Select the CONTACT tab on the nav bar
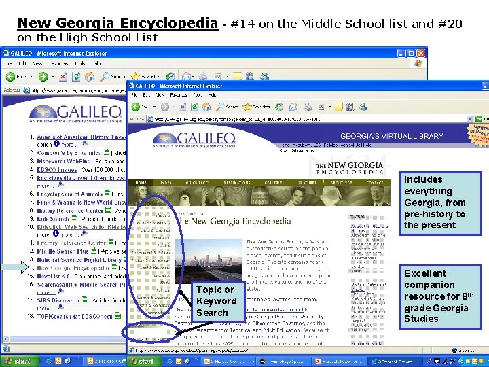489x367 pixels. coord(375,183)
